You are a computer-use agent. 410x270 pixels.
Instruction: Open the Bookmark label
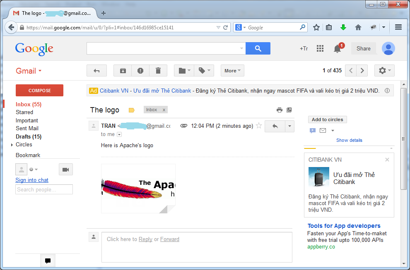[x=28, y=155]
